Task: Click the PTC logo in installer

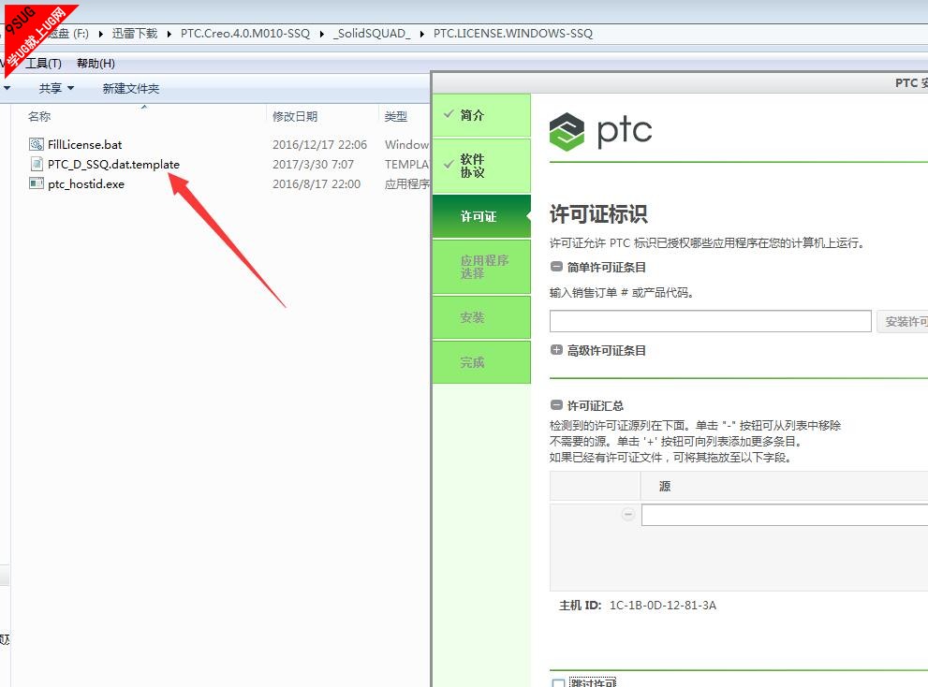Action: (600, 131)
